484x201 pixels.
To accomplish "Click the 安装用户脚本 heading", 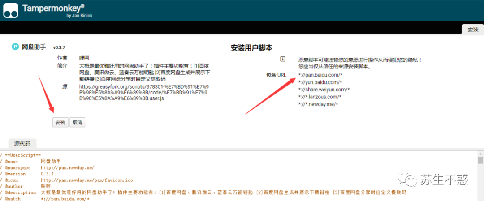I will click(251, 48).
